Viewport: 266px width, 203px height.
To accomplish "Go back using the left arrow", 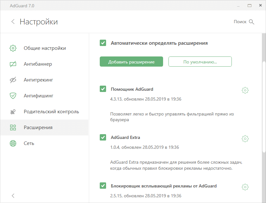I will pos(13,22).
